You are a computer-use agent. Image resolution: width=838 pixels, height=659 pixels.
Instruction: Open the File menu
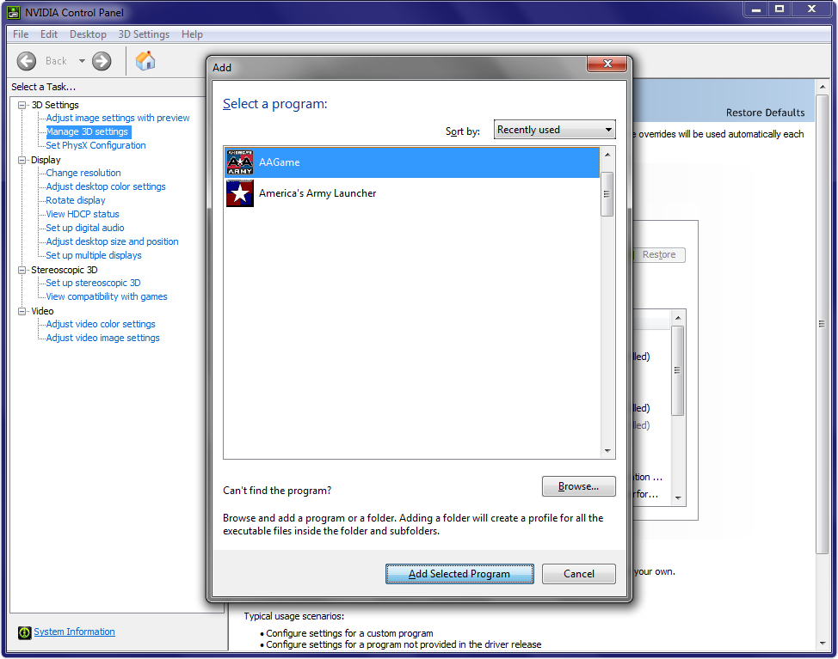pyautogui.click(x=21, y=34)
